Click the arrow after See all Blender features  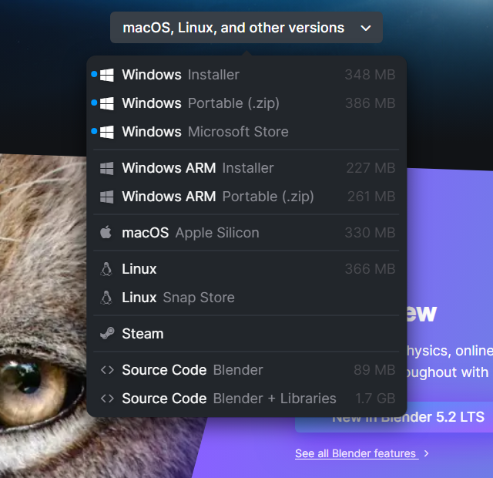tap(426, 453)
